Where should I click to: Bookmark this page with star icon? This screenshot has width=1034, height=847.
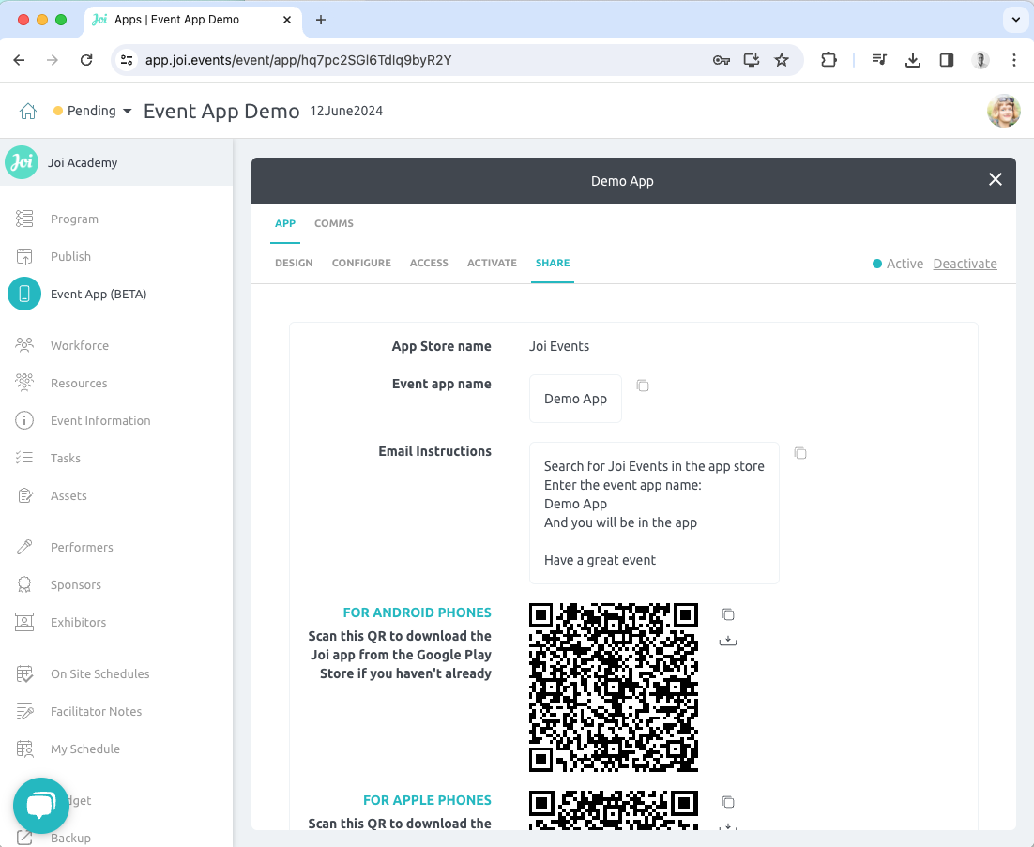click(x=782, y=60)
